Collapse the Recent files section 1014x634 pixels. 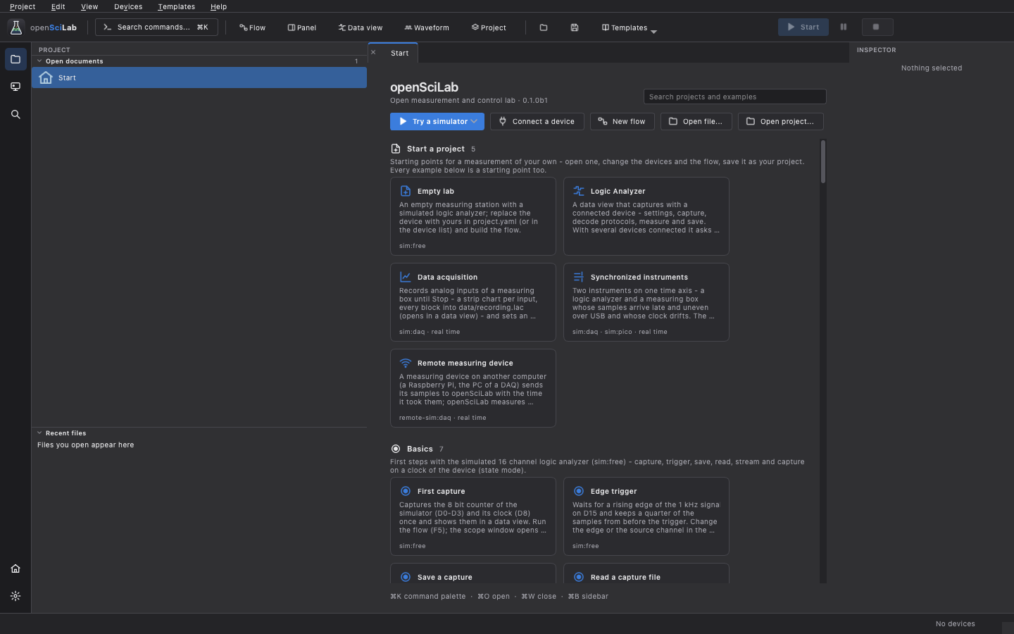tap(39, 433)
